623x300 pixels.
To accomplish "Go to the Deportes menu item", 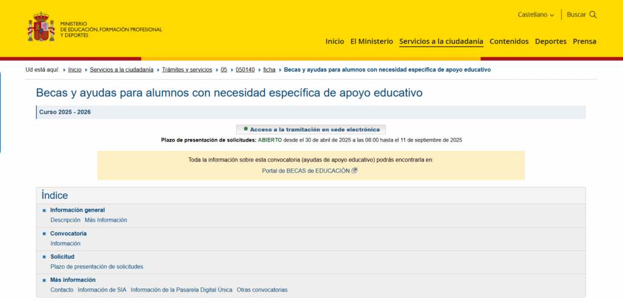I will 551,41.
